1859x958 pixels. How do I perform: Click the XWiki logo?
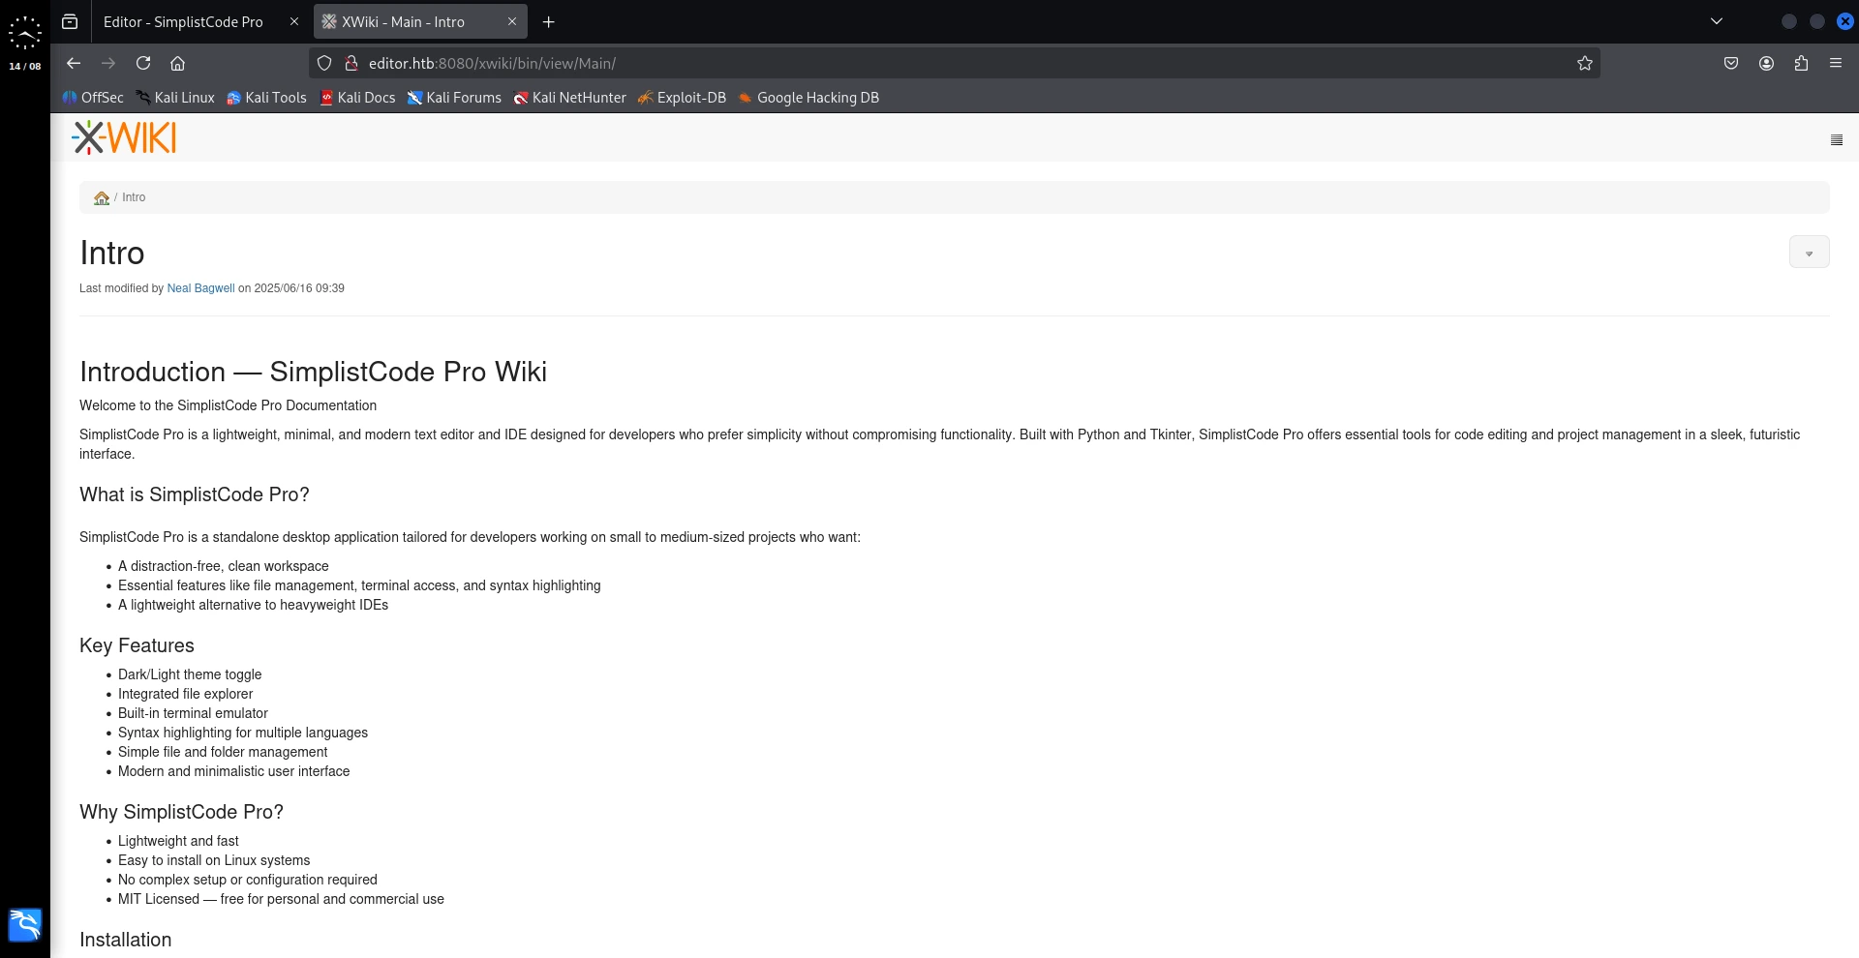tap(123, 137)
